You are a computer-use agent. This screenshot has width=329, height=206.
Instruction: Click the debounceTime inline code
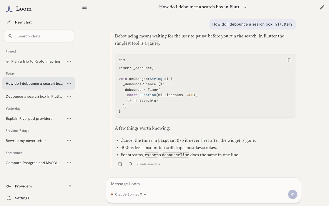click(x=176, y=155)
